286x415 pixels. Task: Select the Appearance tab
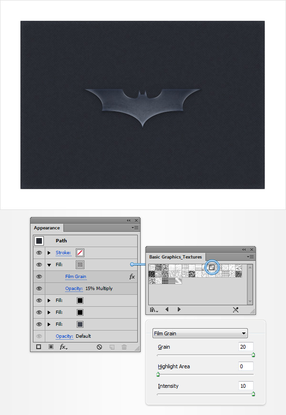47,228
